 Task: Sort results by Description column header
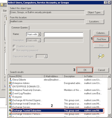tap(73, 76)
